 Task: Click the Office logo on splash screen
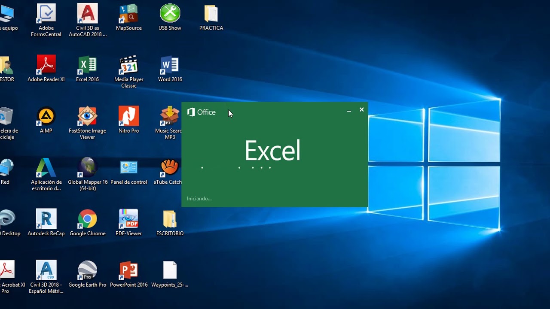(202, 112)
